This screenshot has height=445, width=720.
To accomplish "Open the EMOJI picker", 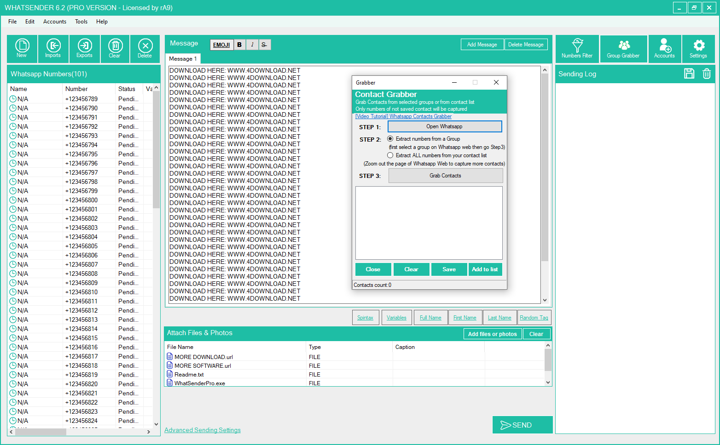I will click(x=221, y=45).
